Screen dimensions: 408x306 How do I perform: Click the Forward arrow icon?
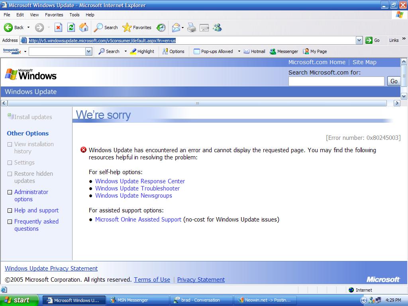pos(39,27)
